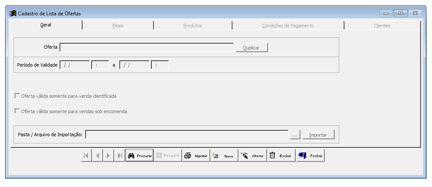This screenshot has width=432, height=187.
Task: Go to the previous record
Action: pos(97,155)
